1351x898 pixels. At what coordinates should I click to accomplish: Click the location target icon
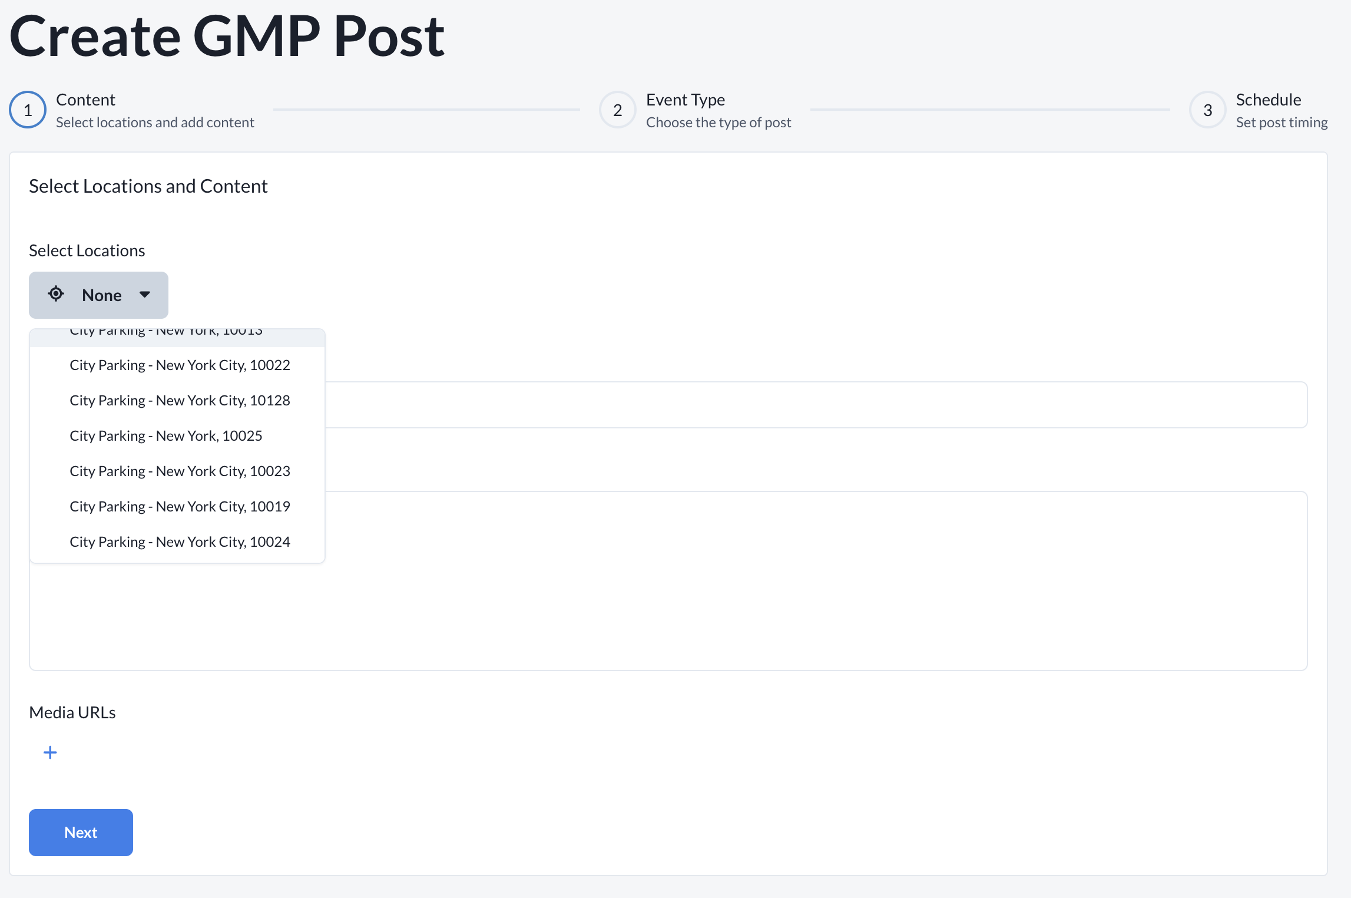(56, 293)
